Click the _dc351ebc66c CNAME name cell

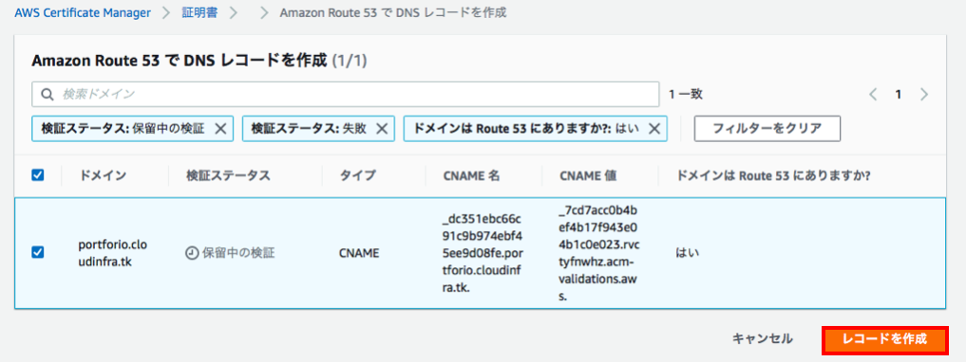click(483, 253)
